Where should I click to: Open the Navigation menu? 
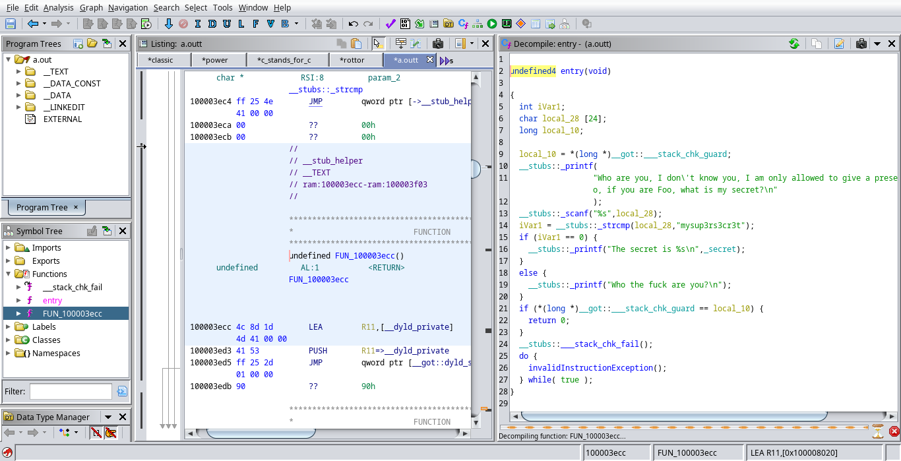point(128,7)
